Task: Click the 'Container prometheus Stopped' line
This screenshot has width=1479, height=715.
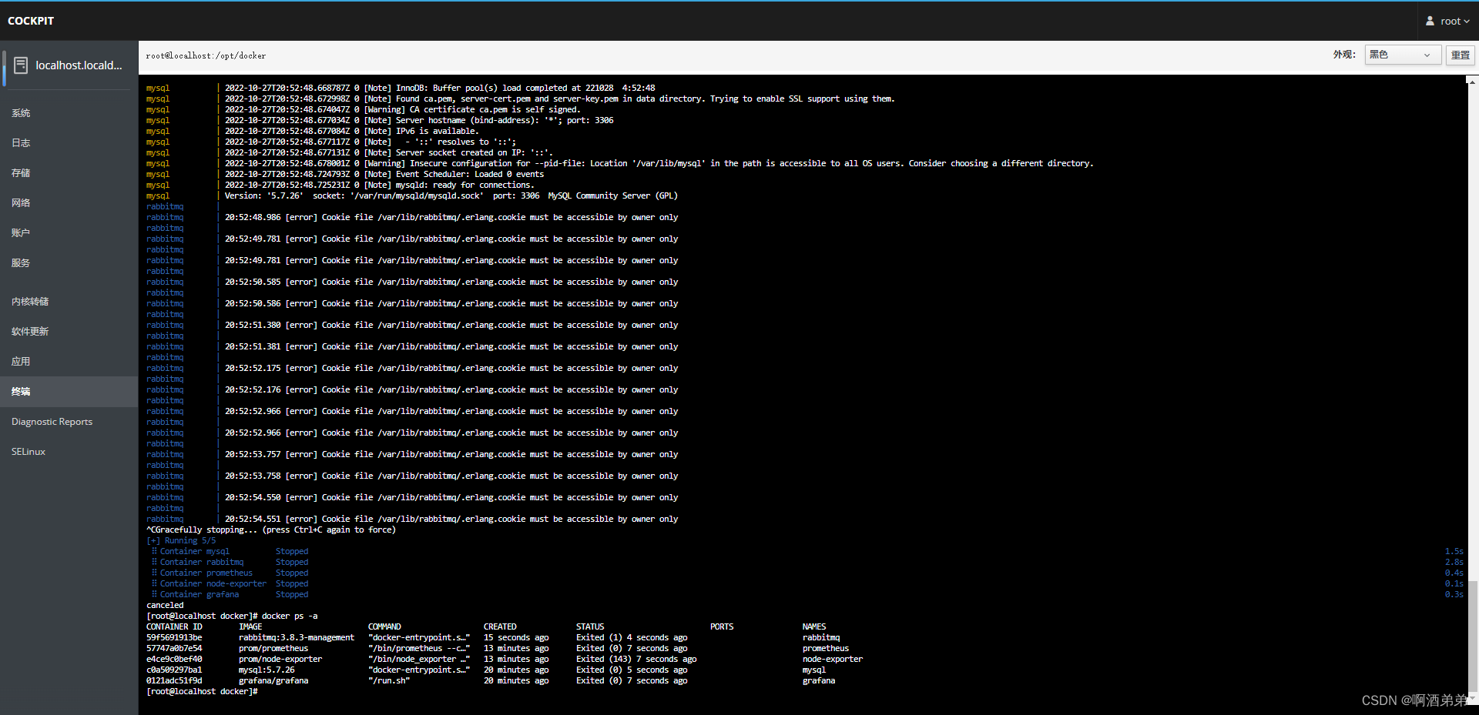Action: click(230, 573)
